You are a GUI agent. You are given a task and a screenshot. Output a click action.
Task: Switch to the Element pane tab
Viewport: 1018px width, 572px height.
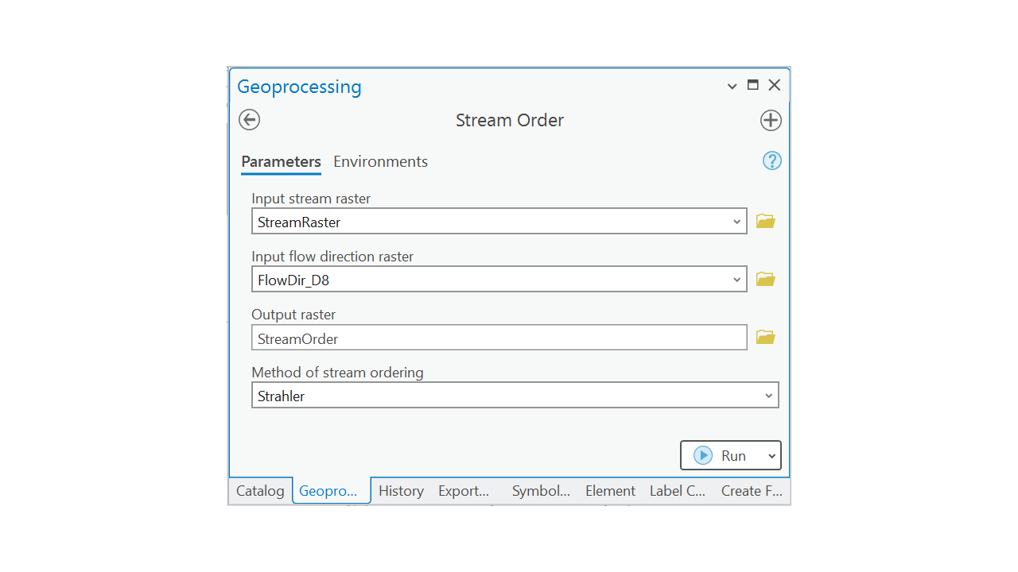pyautogui.click(x=610, y=491)
